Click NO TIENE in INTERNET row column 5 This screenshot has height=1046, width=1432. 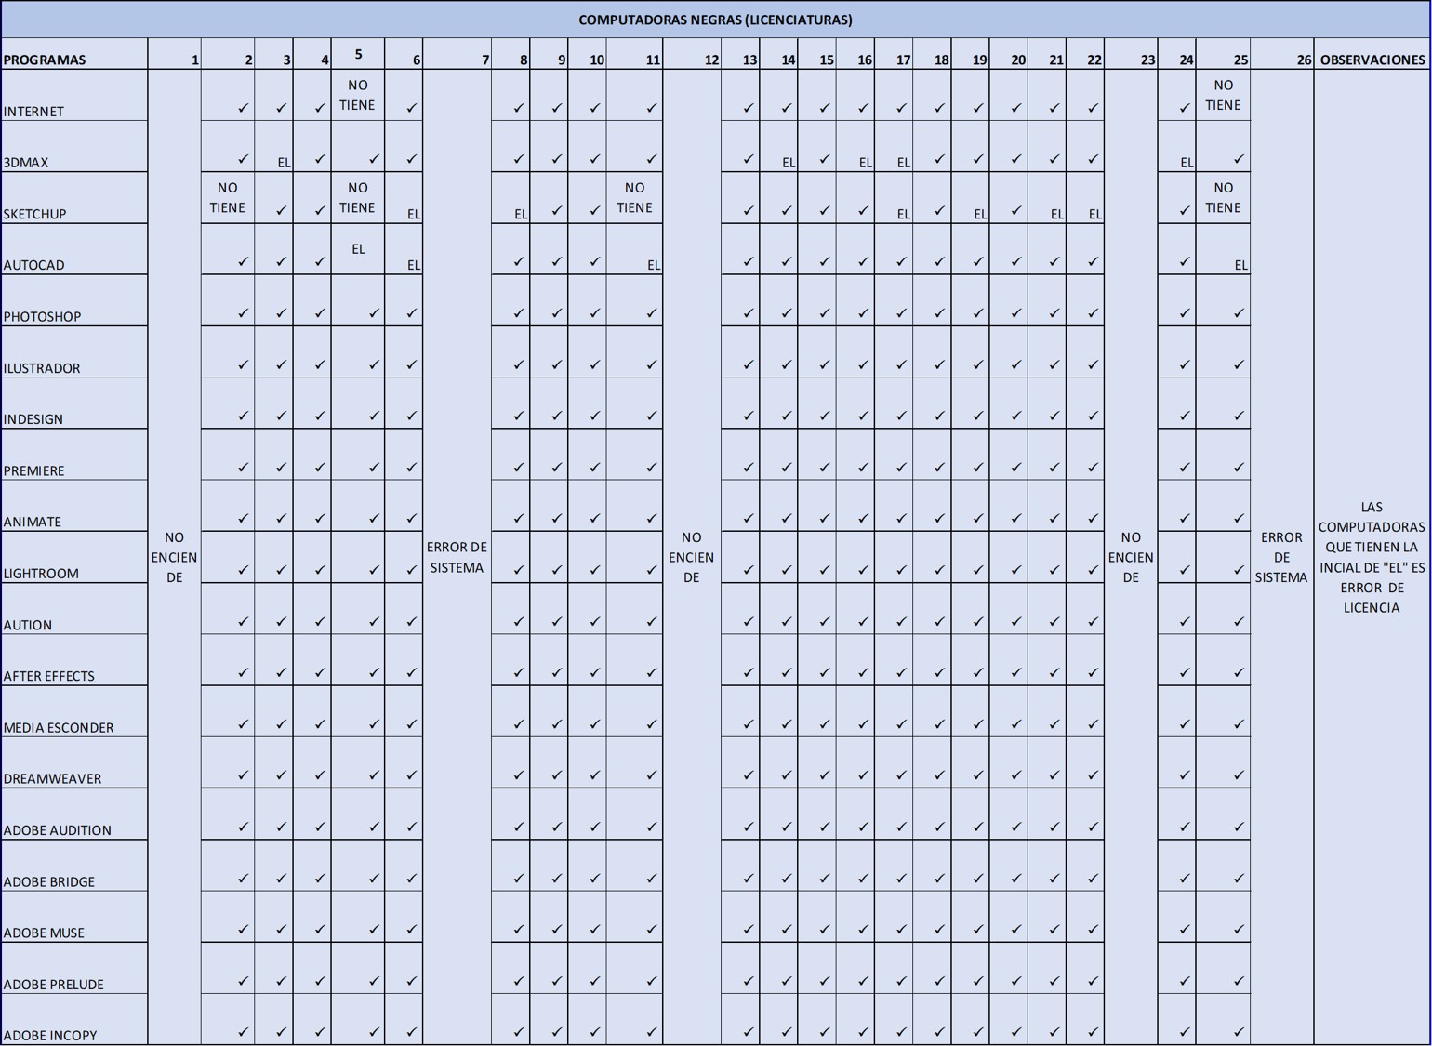(x=358, y=95)
